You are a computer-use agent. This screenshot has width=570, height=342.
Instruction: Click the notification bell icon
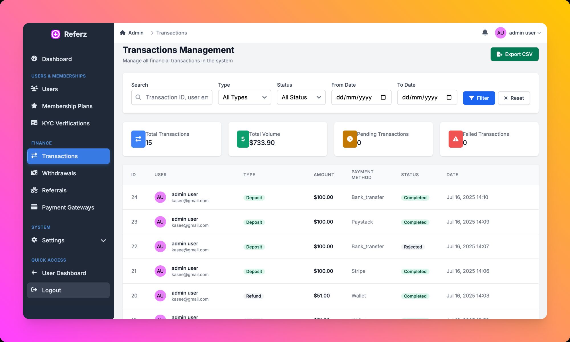pyautogui.click(x=485, y=32)
